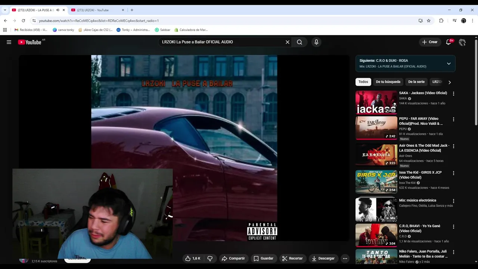Click the Recortar button
The width and height of the screenshot is (478, 269).
[292, 258]
